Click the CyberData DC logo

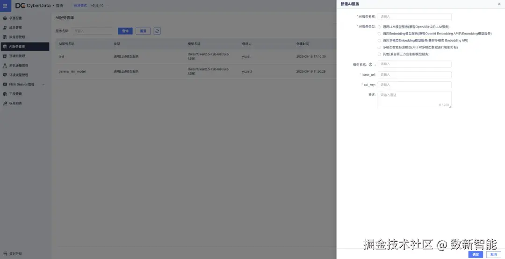click(33, 6)
